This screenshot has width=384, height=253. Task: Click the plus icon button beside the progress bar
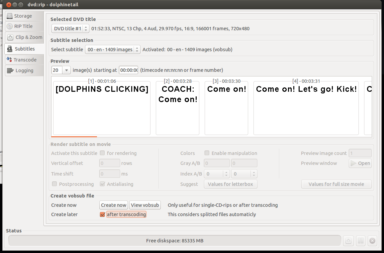point(348,241)
